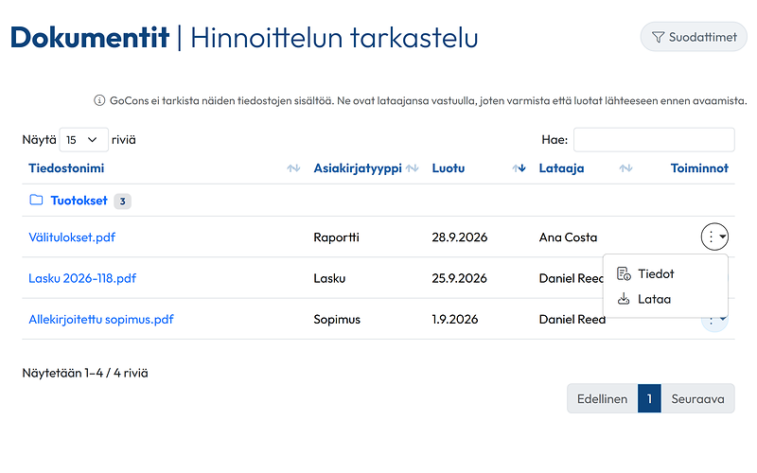Sort by the Lataaja column header
The image size is (757, 473).
pos(561,168)
